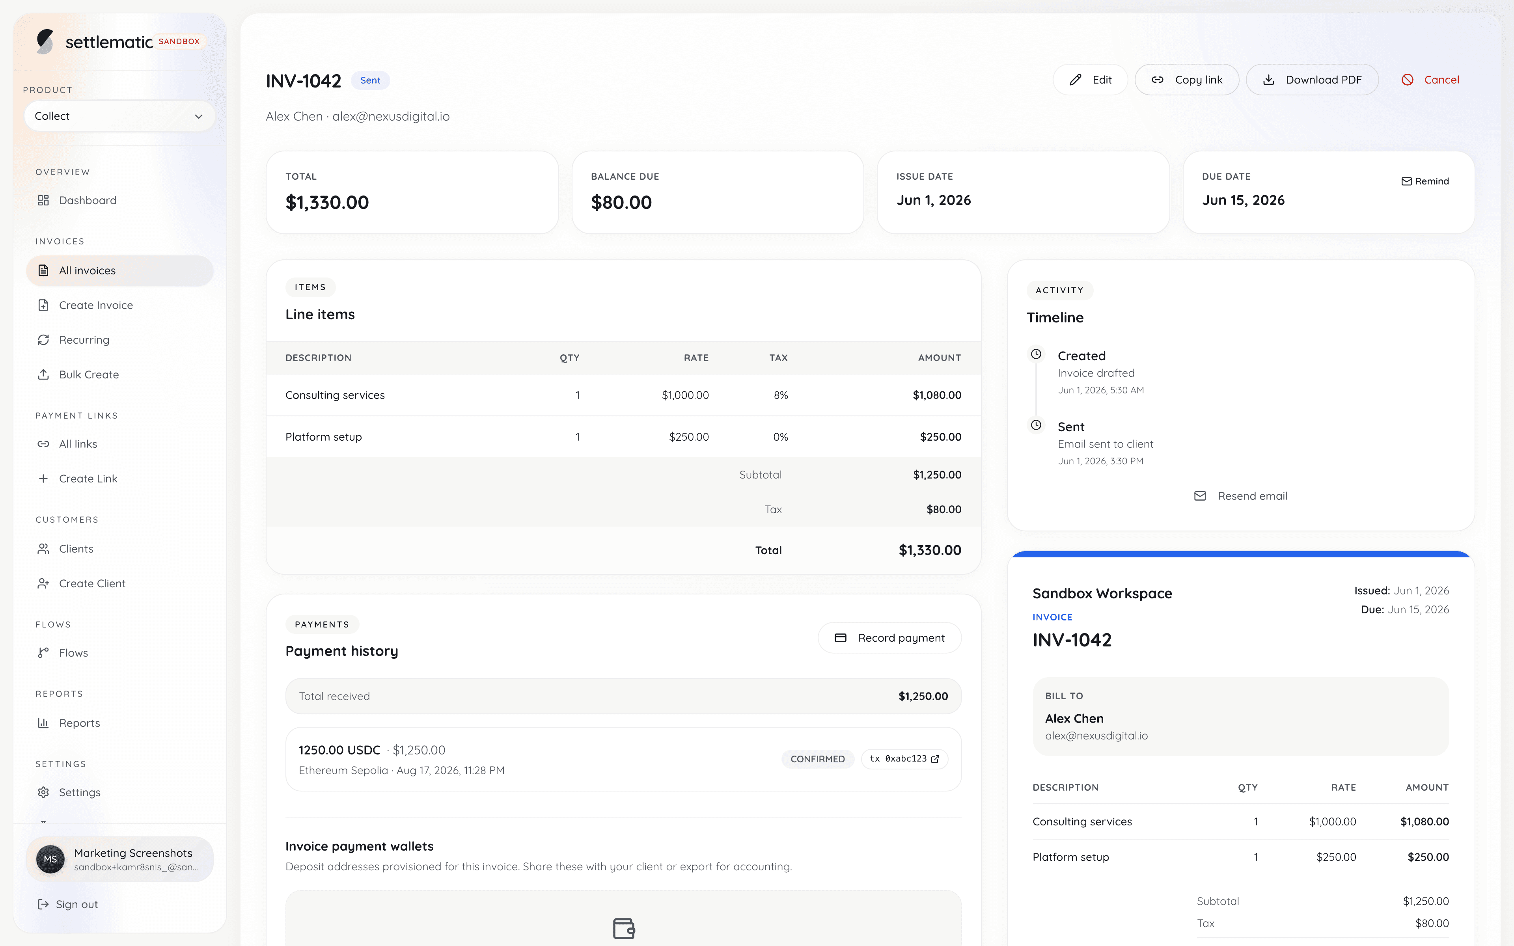Click Remind on the due date card
1514x946 pixels.
click(x=1425, y=181)
